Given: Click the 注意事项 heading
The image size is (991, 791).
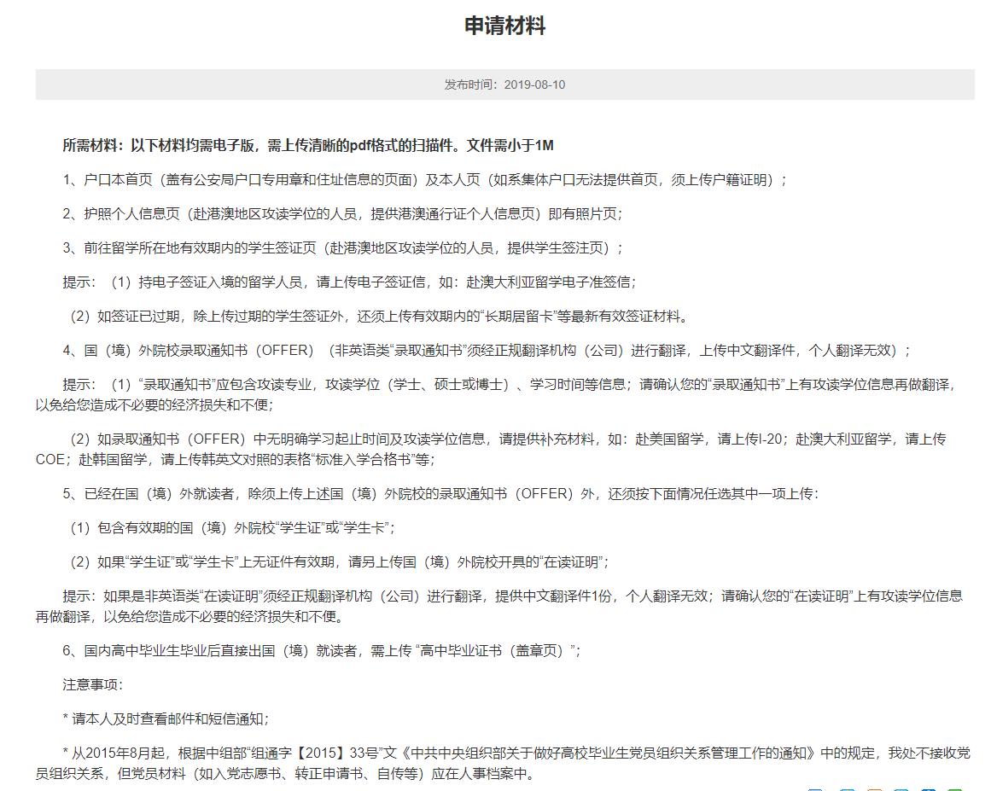Looking at the screenshot, I should click(x=93, y=685).
